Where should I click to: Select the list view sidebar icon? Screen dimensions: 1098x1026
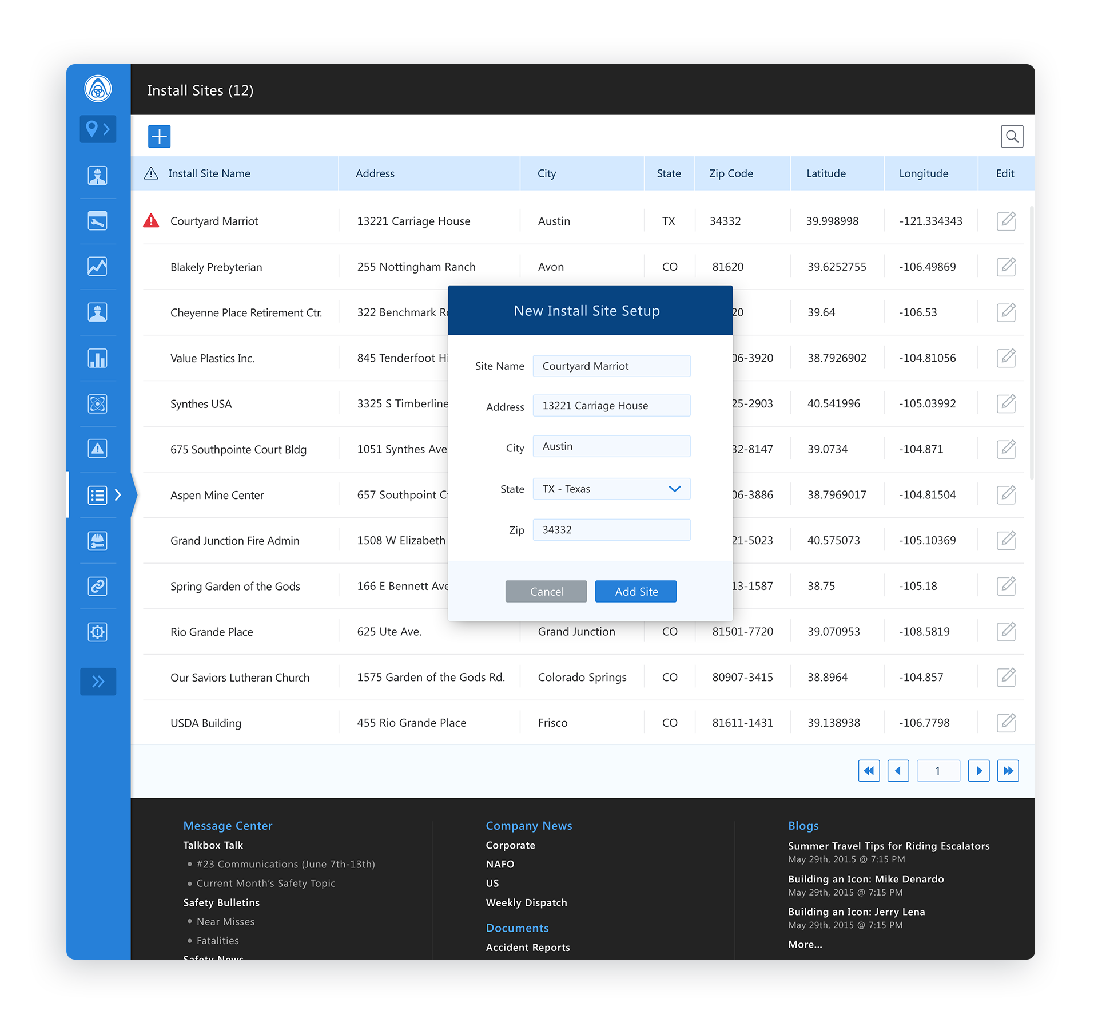tap(98, 495)
